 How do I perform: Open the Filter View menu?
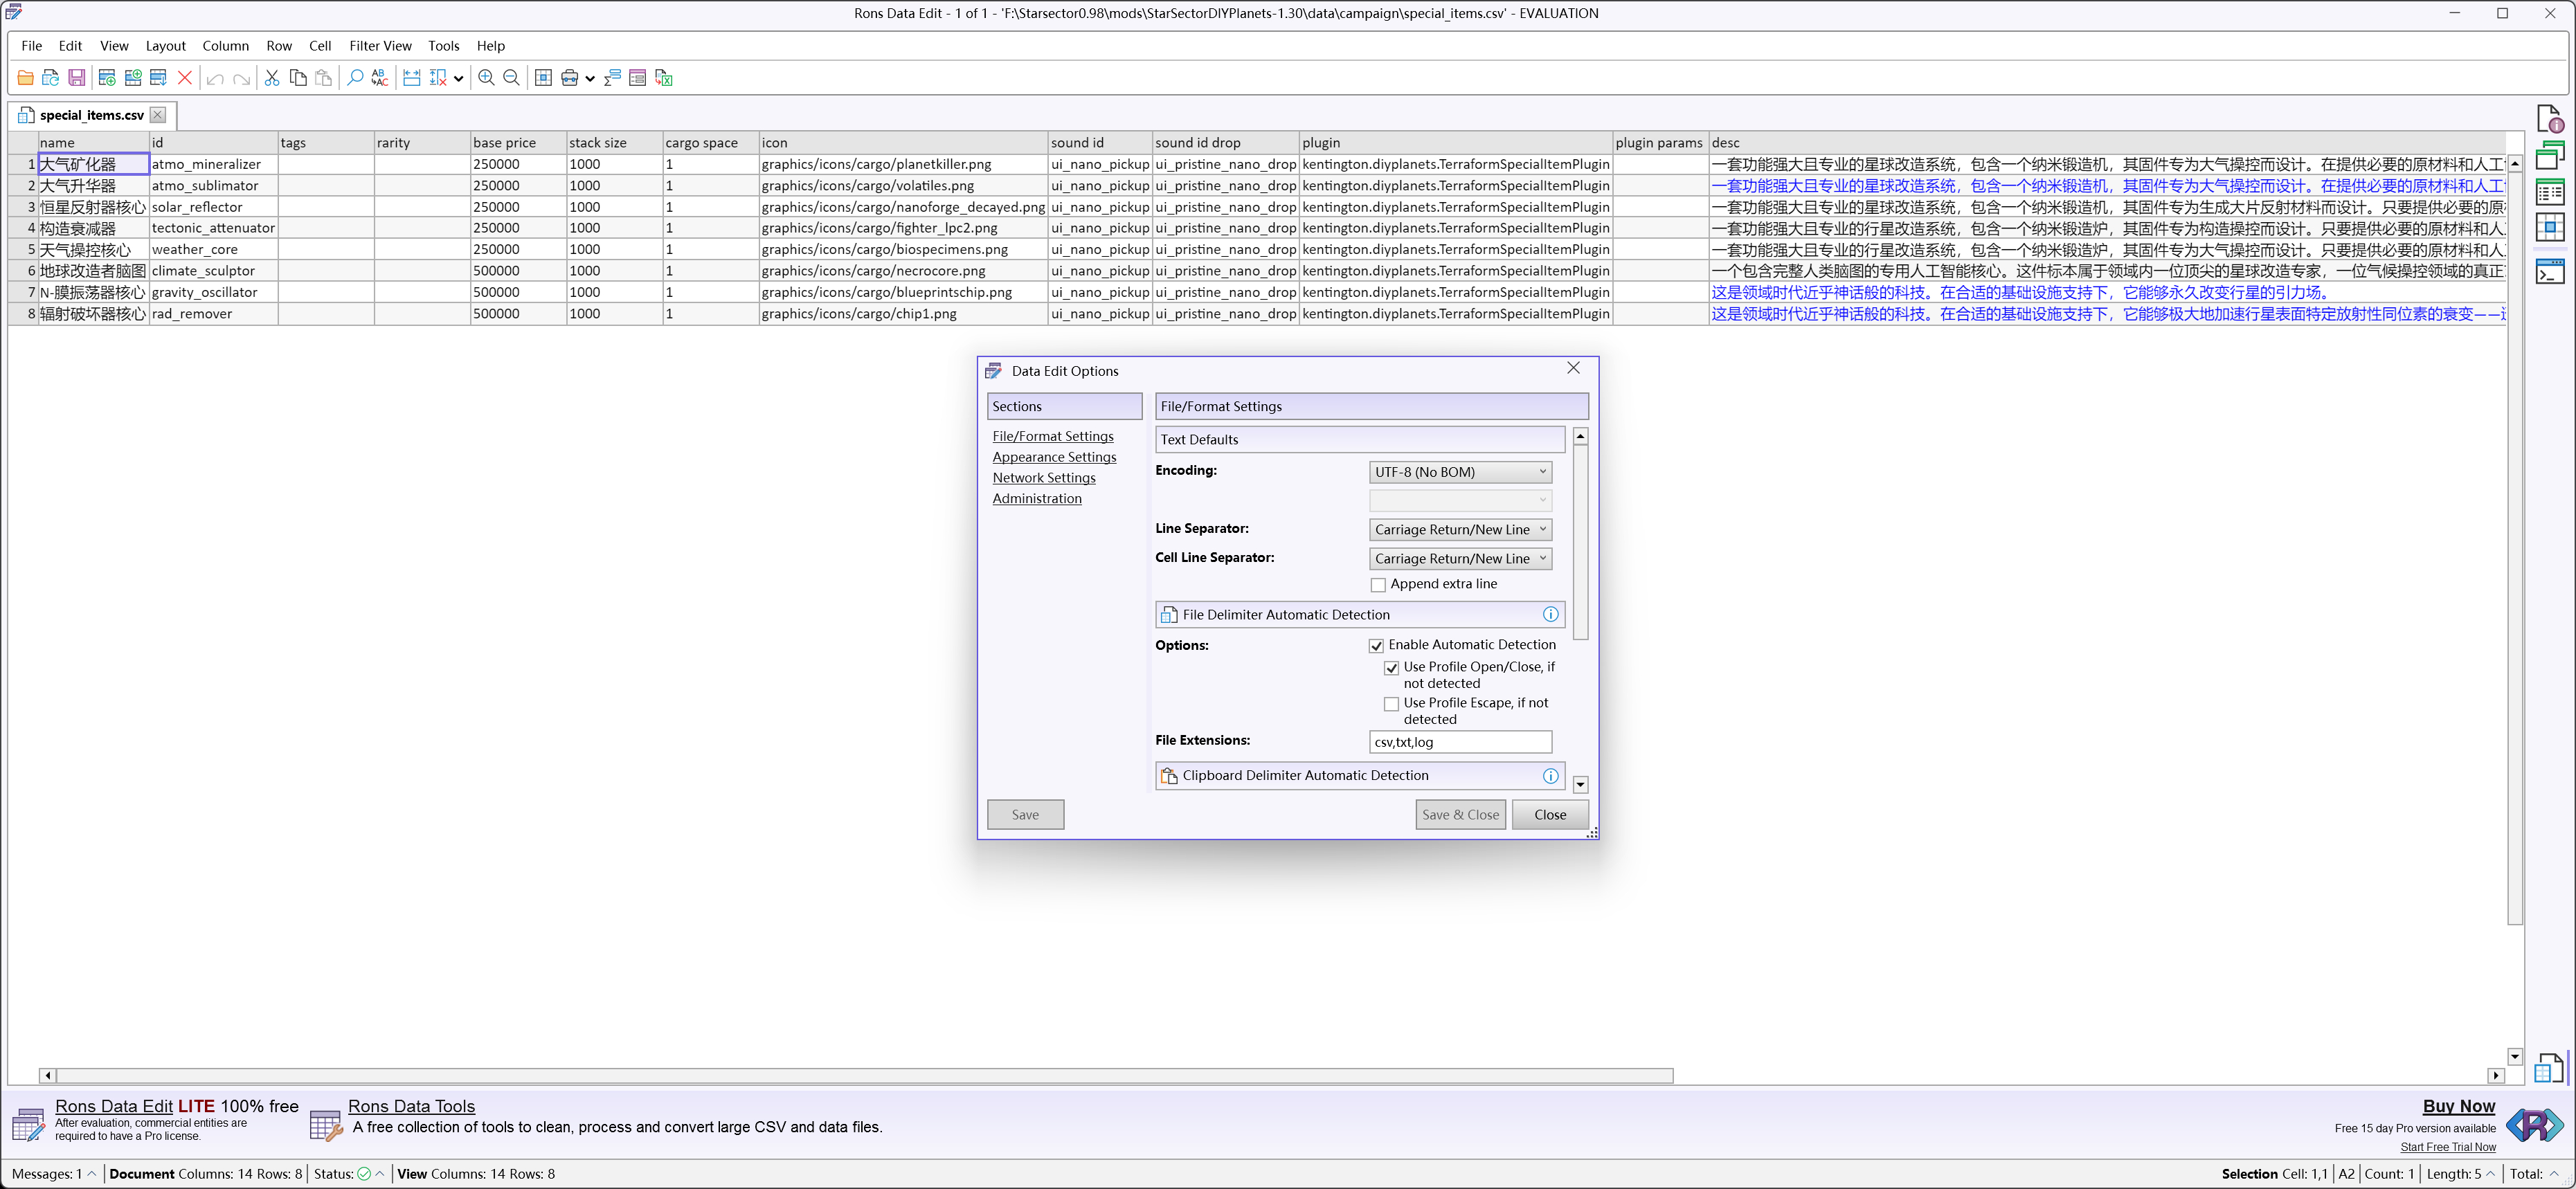(x=380, y=46)
